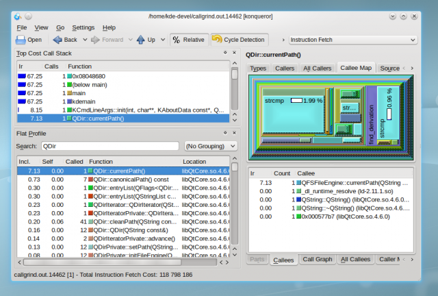The height and width of the screenshot is (296, 438).
Task: Open the (No Grouping) dropdown
Action: point(211,146)
